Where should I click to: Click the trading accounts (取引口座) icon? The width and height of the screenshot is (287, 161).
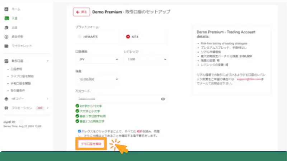6,61
